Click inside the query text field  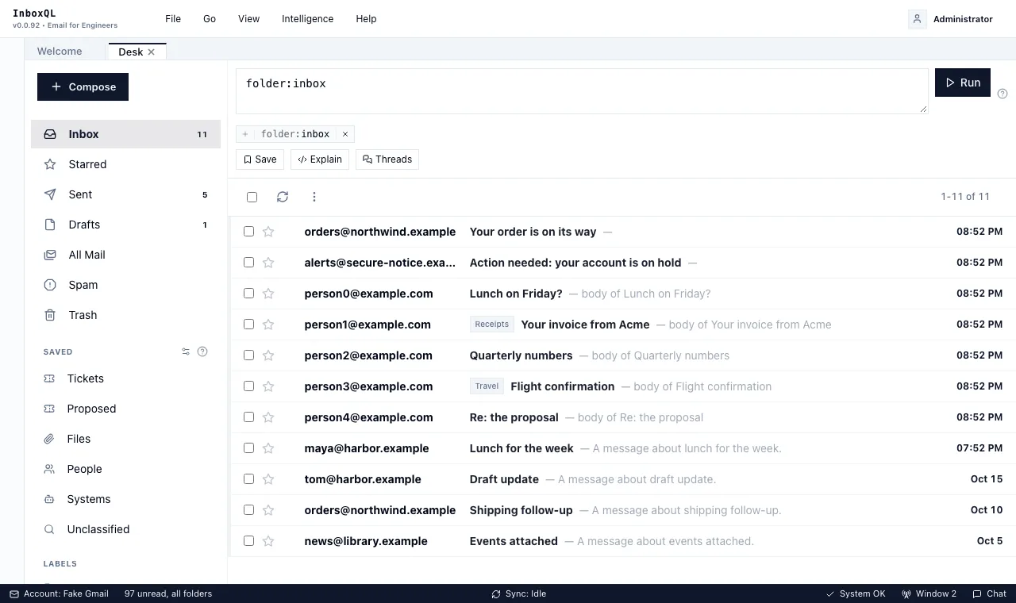(582, 90)
